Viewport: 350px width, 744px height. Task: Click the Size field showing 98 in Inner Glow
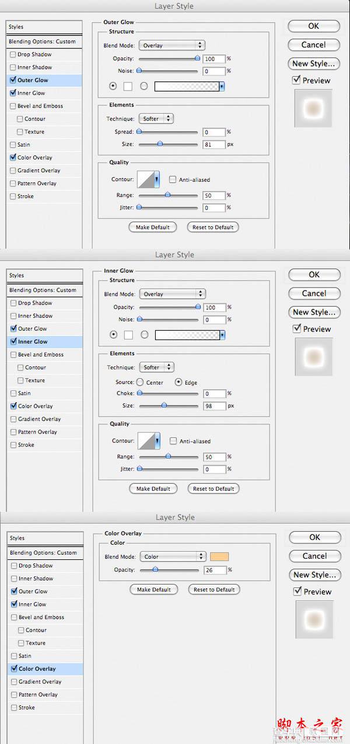coord(215,406)
